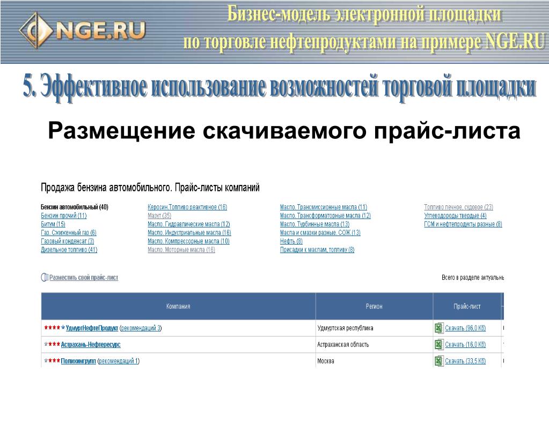Click the Всего в разделе актуальн text
The width and height of the screenshot is (549, 437).
coord(473,277)
